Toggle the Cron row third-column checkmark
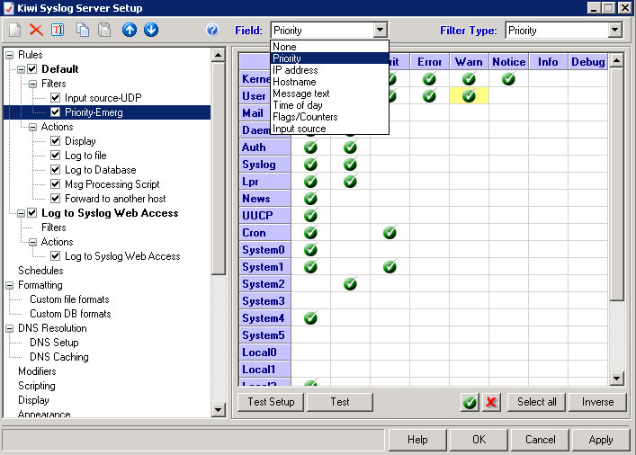The height and width of the screenshot is (455, 636). (390, 232)
